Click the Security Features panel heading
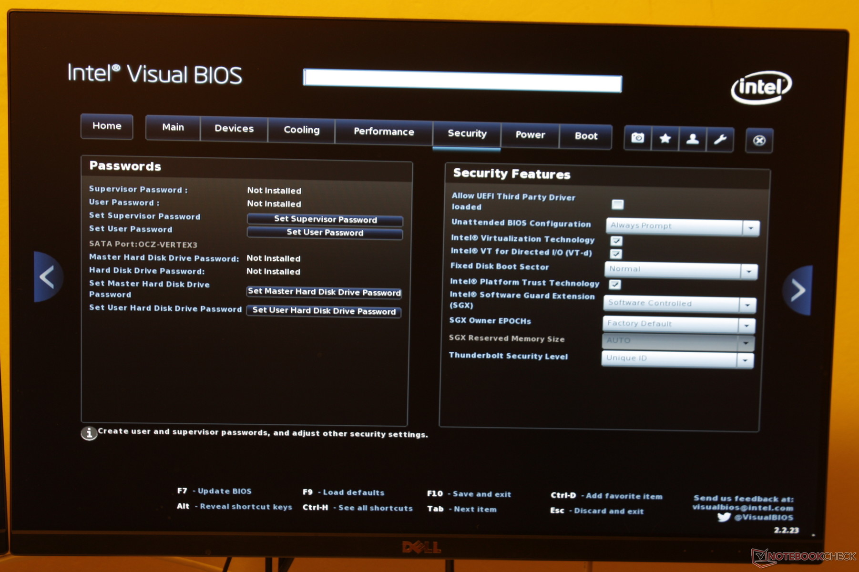Image resolution: width=859 pixels, height=572 pixels. pos(511,174)
